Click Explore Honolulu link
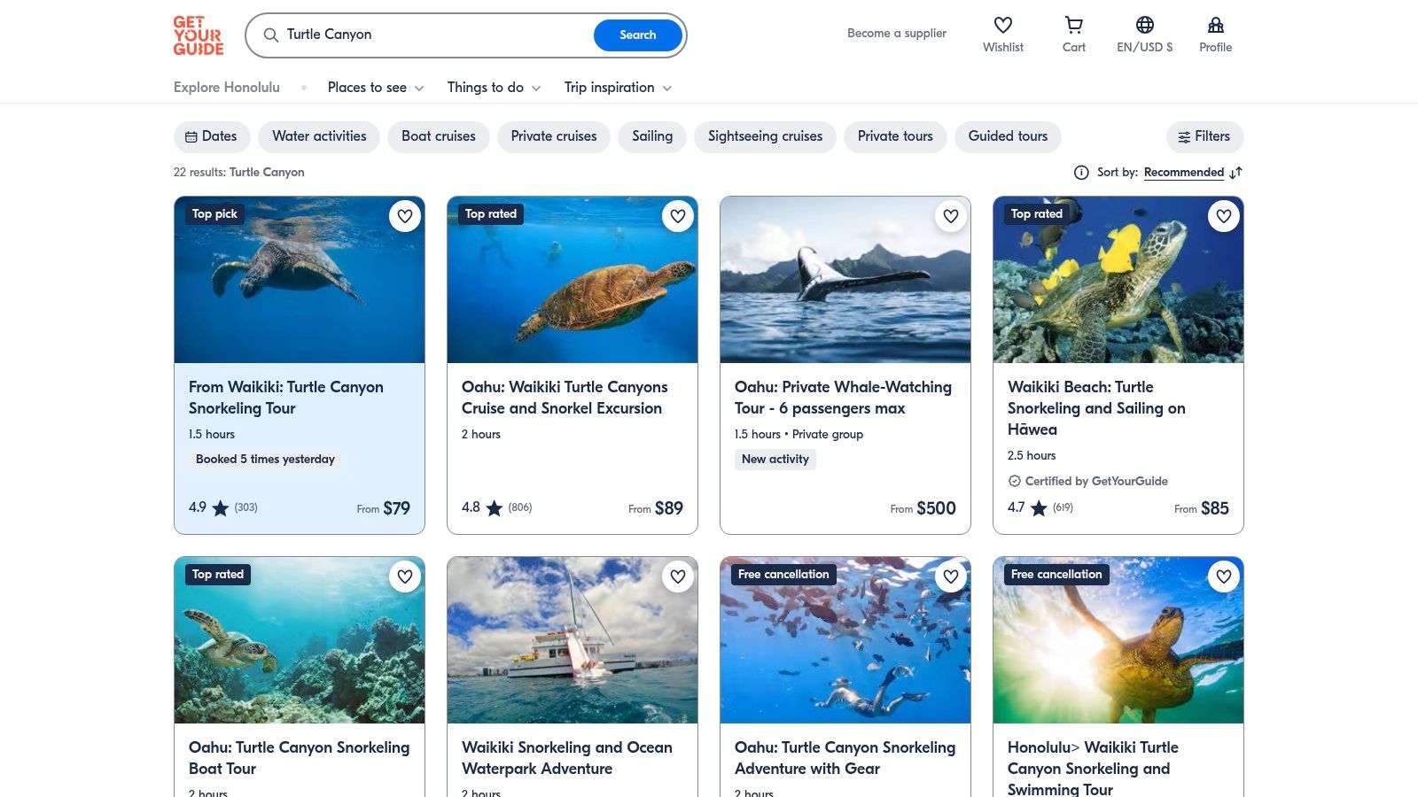Image resolution: width=1418 pixels, height=797 pixels. (x=227, y=88)
